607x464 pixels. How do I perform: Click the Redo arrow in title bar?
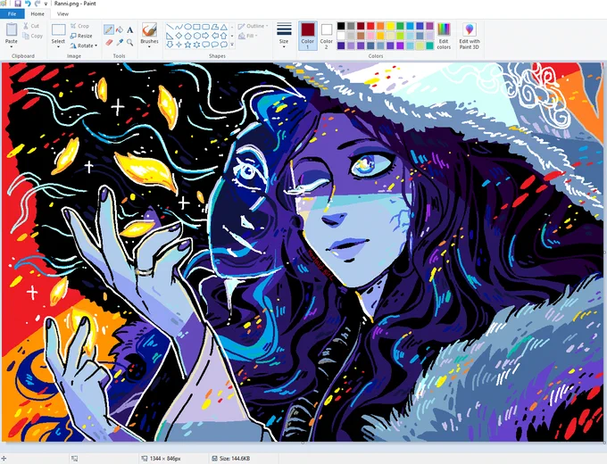tap(37, 4)
